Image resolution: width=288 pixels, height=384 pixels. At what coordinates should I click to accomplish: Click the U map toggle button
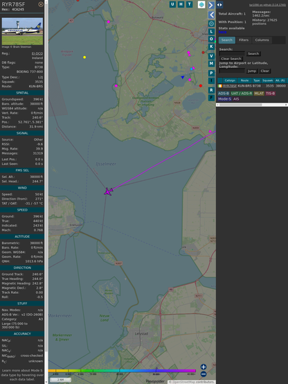pyautogui.click(x=172, y=4)
